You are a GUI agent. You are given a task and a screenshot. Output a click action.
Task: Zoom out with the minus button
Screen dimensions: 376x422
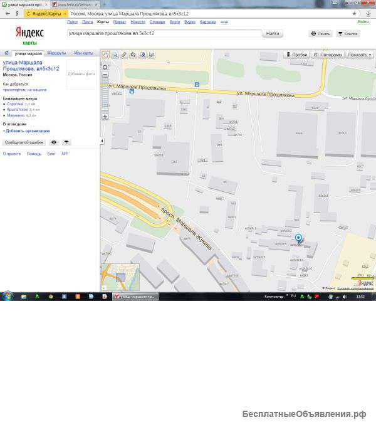click(x=105, y=75)
